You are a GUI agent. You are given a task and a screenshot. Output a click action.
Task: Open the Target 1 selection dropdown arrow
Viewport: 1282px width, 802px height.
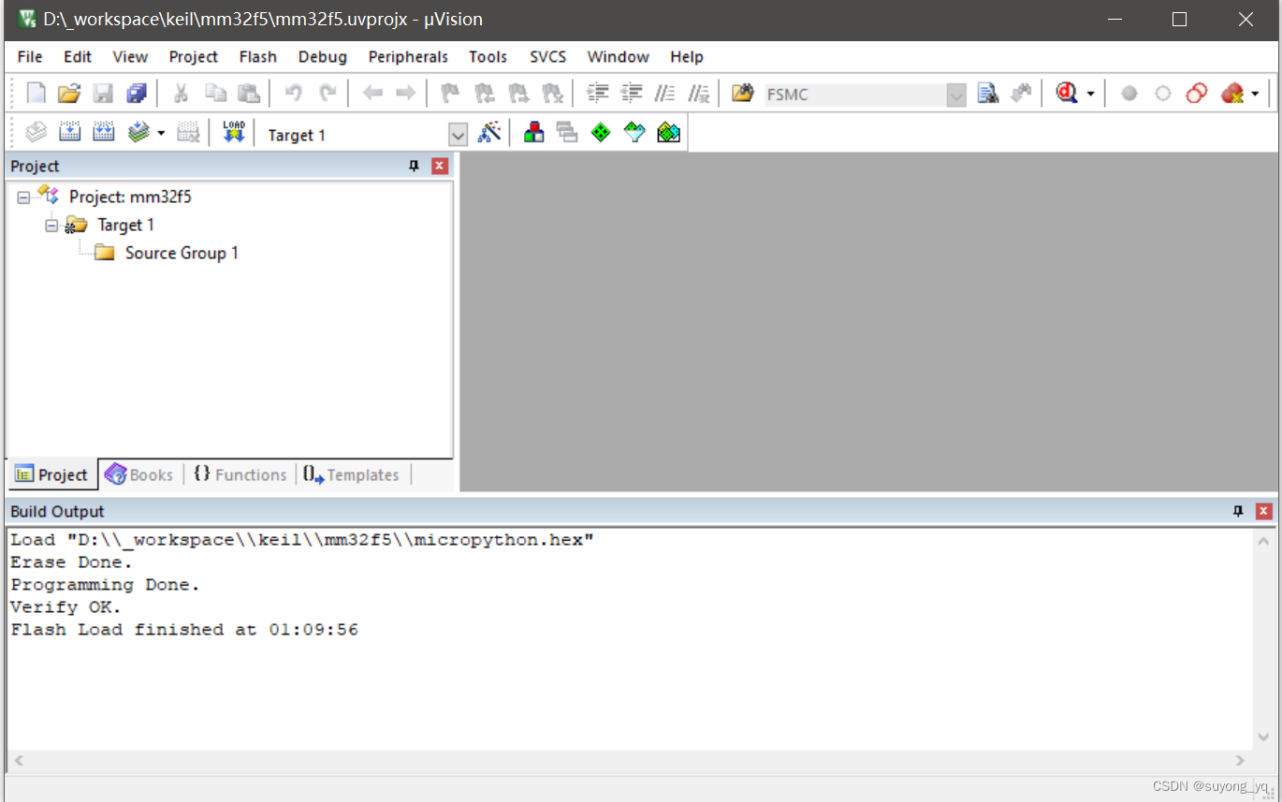click(x=458, y=135)
